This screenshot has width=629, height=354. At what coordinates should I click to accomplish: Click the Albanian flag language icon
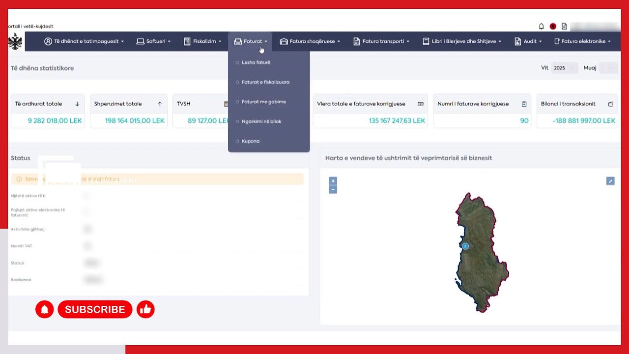click(x=553, y=27)
